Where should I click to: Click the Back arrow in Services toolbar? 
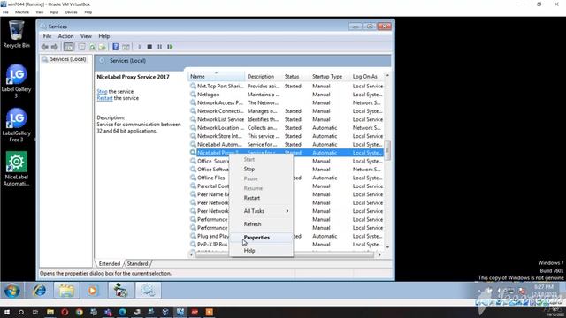click(45, 47)
